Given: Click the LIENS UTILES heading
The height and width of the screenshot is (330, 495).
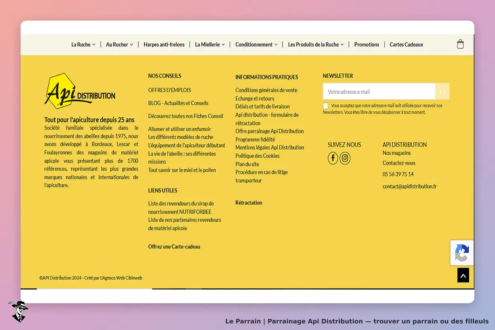Looking at the screenshot, I should tap(163, 191).
